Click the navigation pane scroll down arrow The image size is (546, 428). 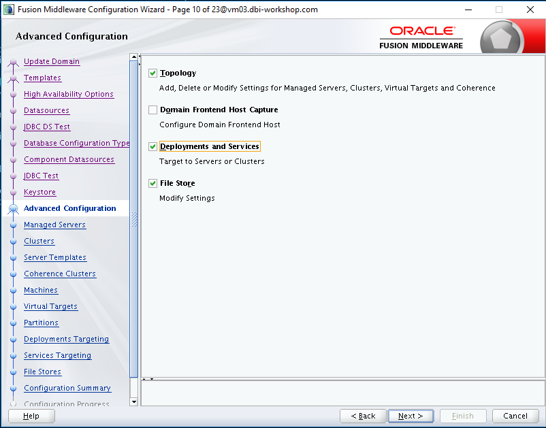(133, 402)
